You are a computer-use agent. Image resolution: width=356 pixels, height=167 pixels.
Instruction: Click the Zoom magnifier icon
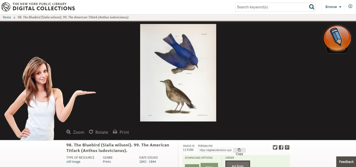[x=68, y=132]
